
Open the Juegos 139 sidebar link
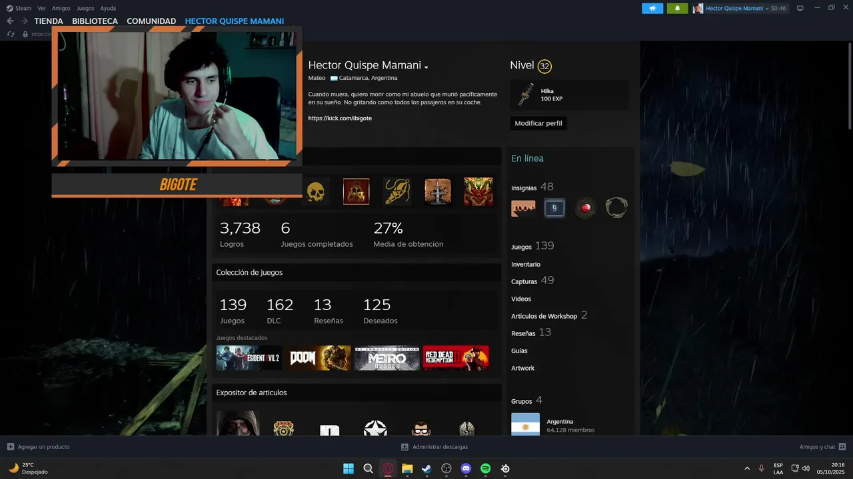[x=532, y=246]
